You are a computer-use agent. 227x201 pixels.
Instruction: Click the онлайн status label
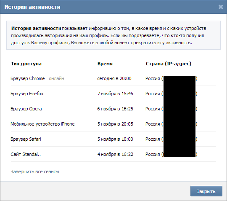point(56,78)
